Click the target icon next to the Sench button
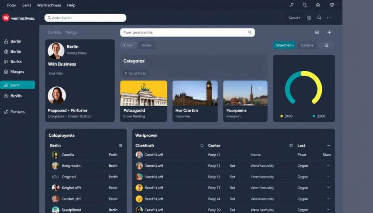Image resolution: width=373 pixels, height=213 pixels. (x=309, y=17)
